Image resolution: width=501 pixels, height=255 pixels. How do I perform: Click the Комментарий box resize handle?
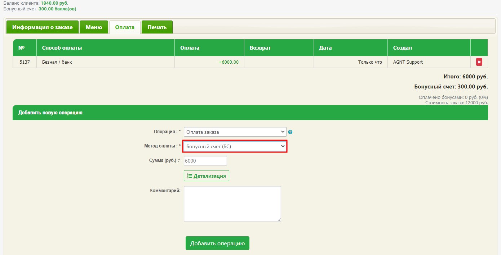[x=279, y=219]
